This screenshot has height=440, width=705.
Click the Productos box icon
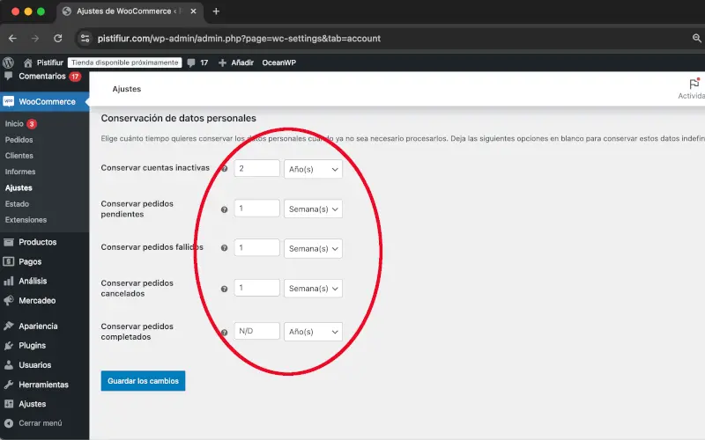tap(9, 242)
